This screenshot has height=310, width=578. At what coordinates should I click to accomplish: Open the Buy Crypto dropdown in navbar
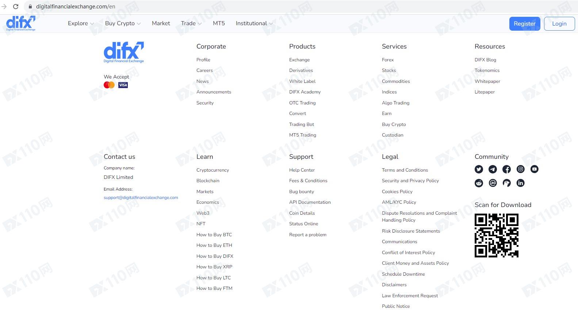tap(123, 23)
